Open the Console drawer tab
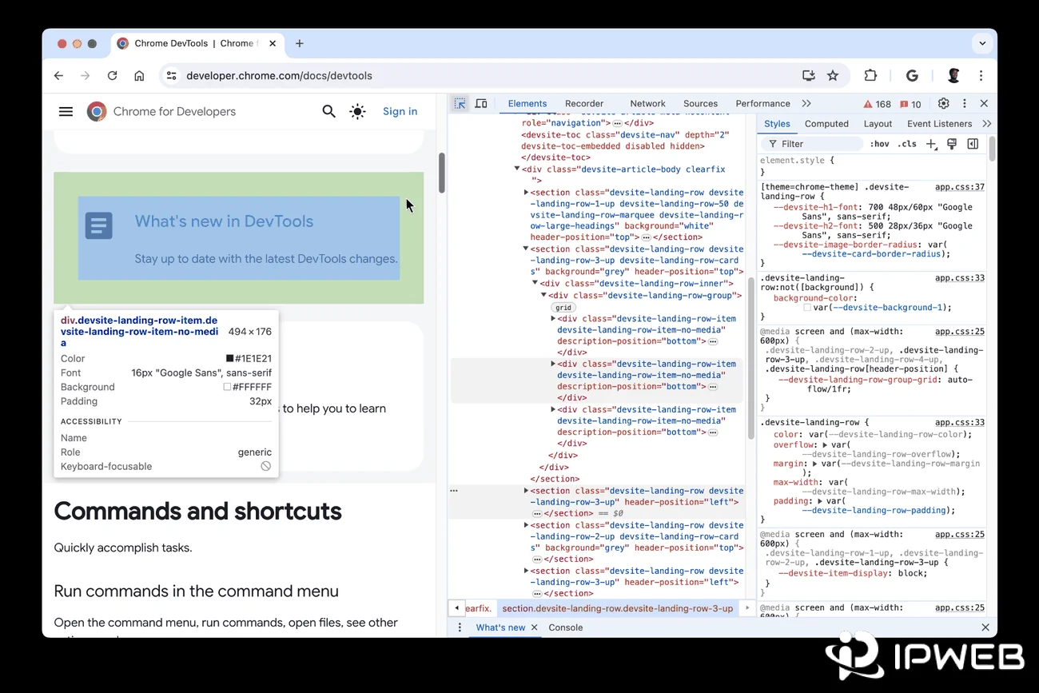 (x=566, y=627)
